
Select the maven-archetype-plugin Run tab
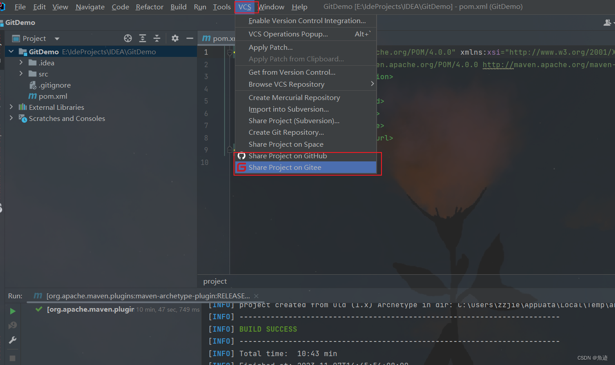click(146, 296)
